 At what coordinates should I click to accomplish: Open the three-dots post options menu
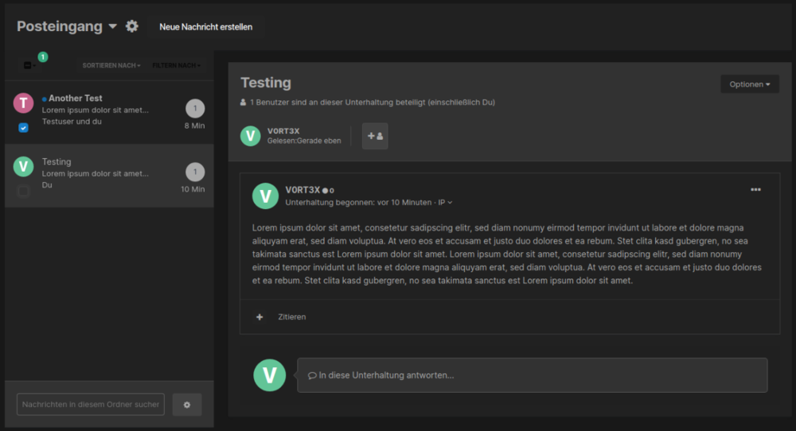[x=755, y=189]
